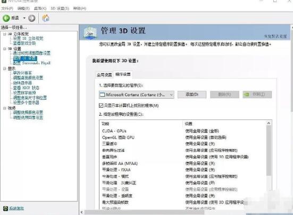Viewport: 293px width, 215px height.
Task: Open the 帮助(H) menu
Action: pos(80,8)
